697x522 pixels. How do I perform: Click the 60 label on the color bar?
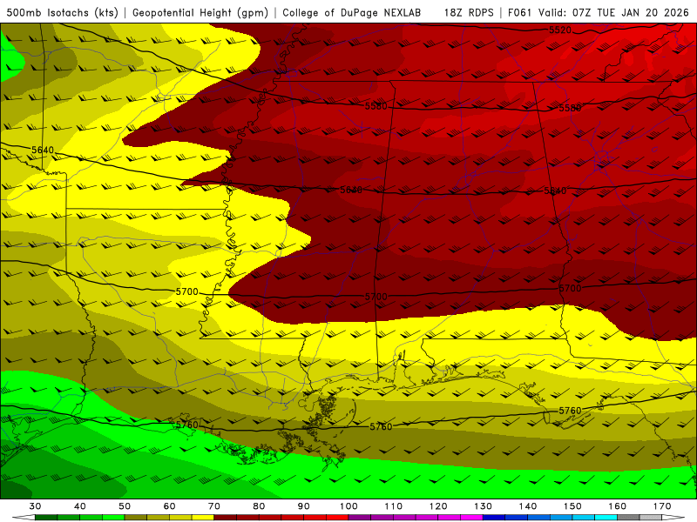coord(169,506)
